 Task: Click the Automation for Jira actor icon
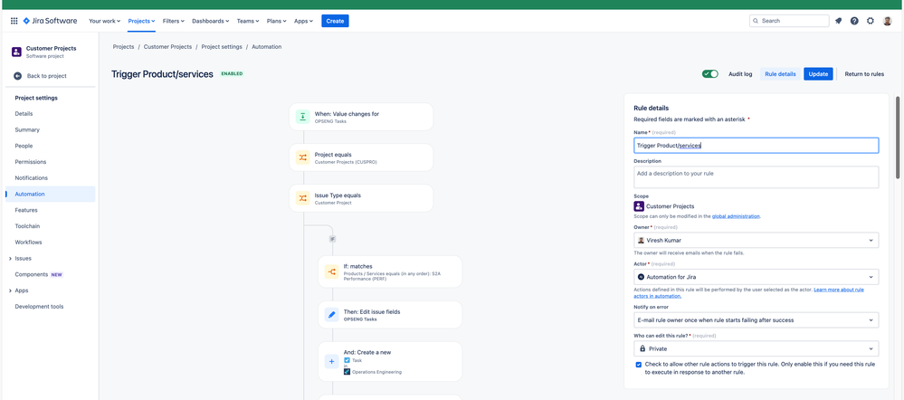point(641,277)
